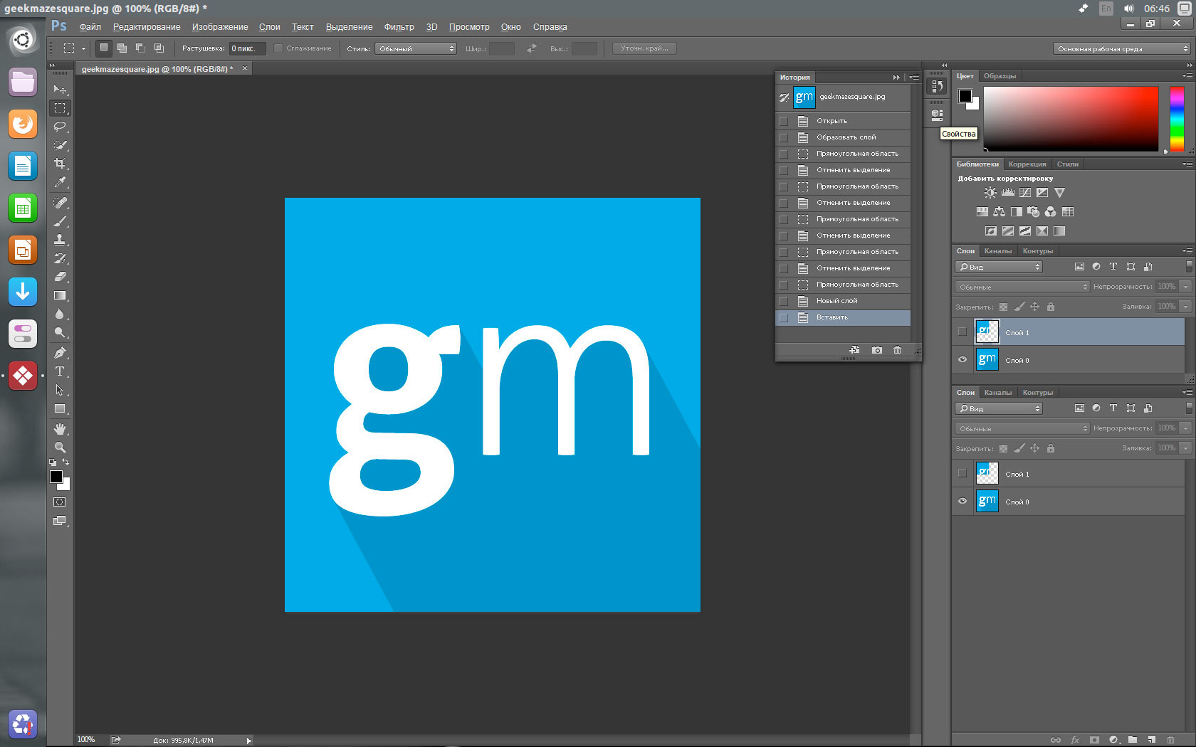Click the Curves adjustment icon
The height and width of the screenshot is (747, 1196).
pyautogui.click(x=1025, y=193)
